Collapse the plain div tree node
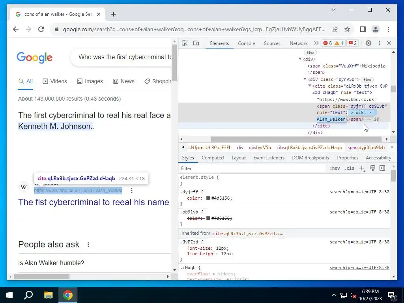This screenshot has height=303, width=404. tap(300, 59)
